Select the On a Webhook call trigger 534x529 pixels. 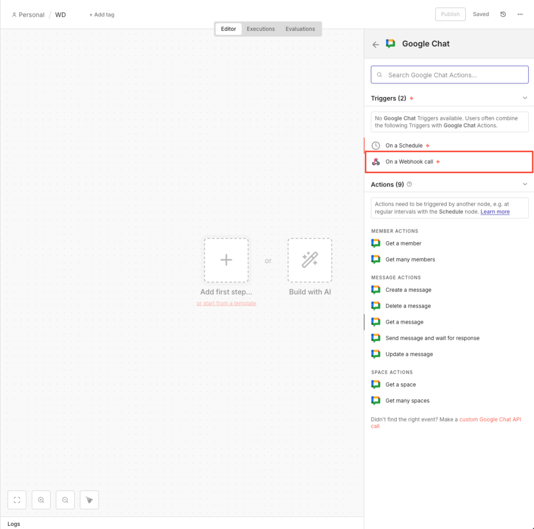click(409, 162)
